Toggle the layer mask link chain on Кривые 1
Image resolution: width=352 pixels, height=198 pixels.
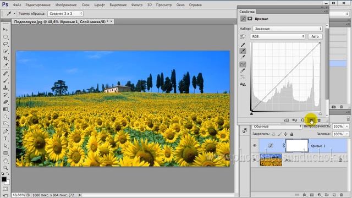pyautogui.click(x=284, y=146)
